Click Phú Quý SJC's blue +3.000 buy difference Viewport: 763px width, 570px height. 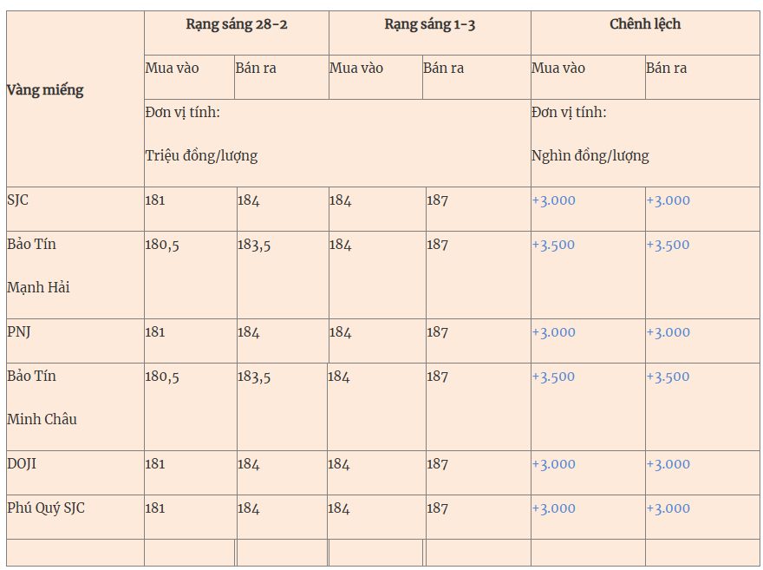(553, 508)
